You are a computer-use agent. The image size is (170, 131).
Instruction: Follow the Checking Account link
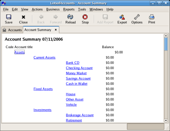tap(79, 68)
